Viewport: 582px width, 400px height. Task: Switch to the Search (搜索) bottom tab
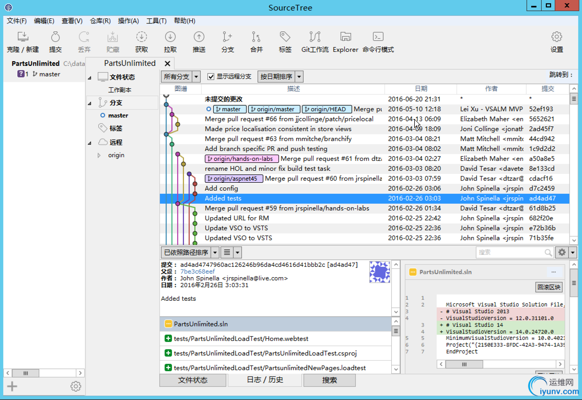click(329, 380)
